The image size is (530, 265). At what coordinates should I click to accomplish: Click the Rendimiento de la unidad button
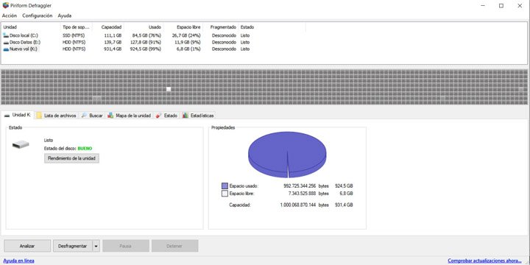[71, 158]
